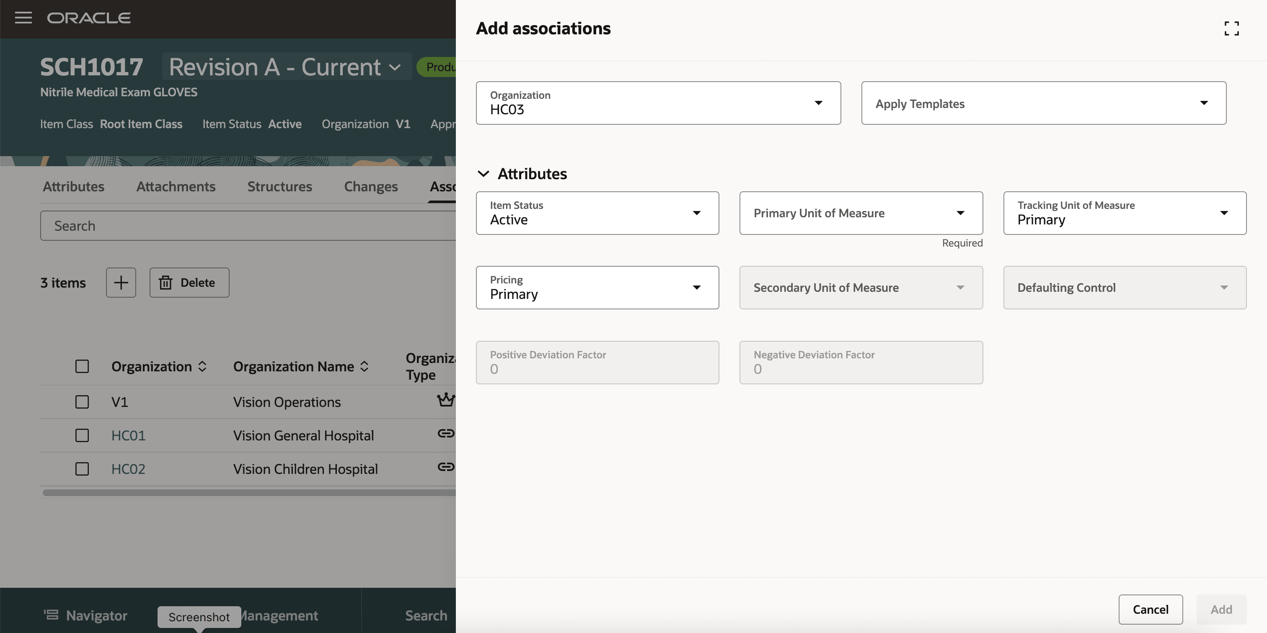Switch to the Structures tab
The height and width of the screenshot is (633, 1267).
(279, 187)
